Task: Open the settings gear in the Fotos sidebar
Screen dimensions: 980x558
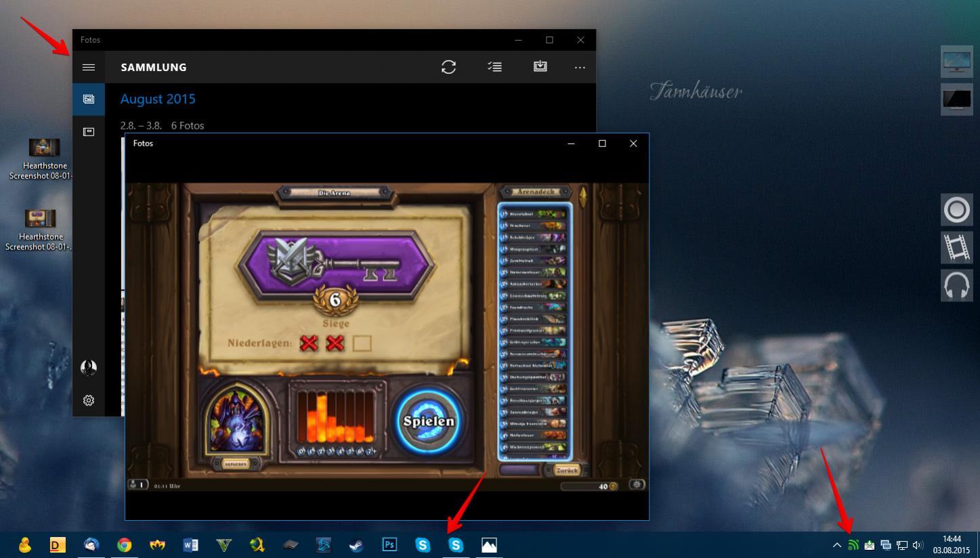Action: click(x=89, y=400)
